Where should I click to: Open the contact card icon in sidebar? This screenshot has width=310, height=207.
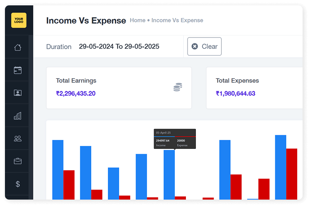pos(18,93)
